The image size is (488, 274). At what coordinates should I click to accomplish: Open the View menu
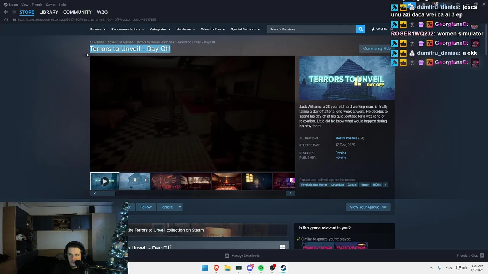25,5
